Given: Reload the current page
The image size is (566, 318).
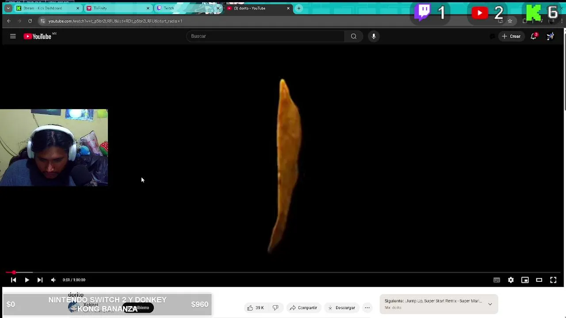Looking at the screenshot, I should coord(30,21).
